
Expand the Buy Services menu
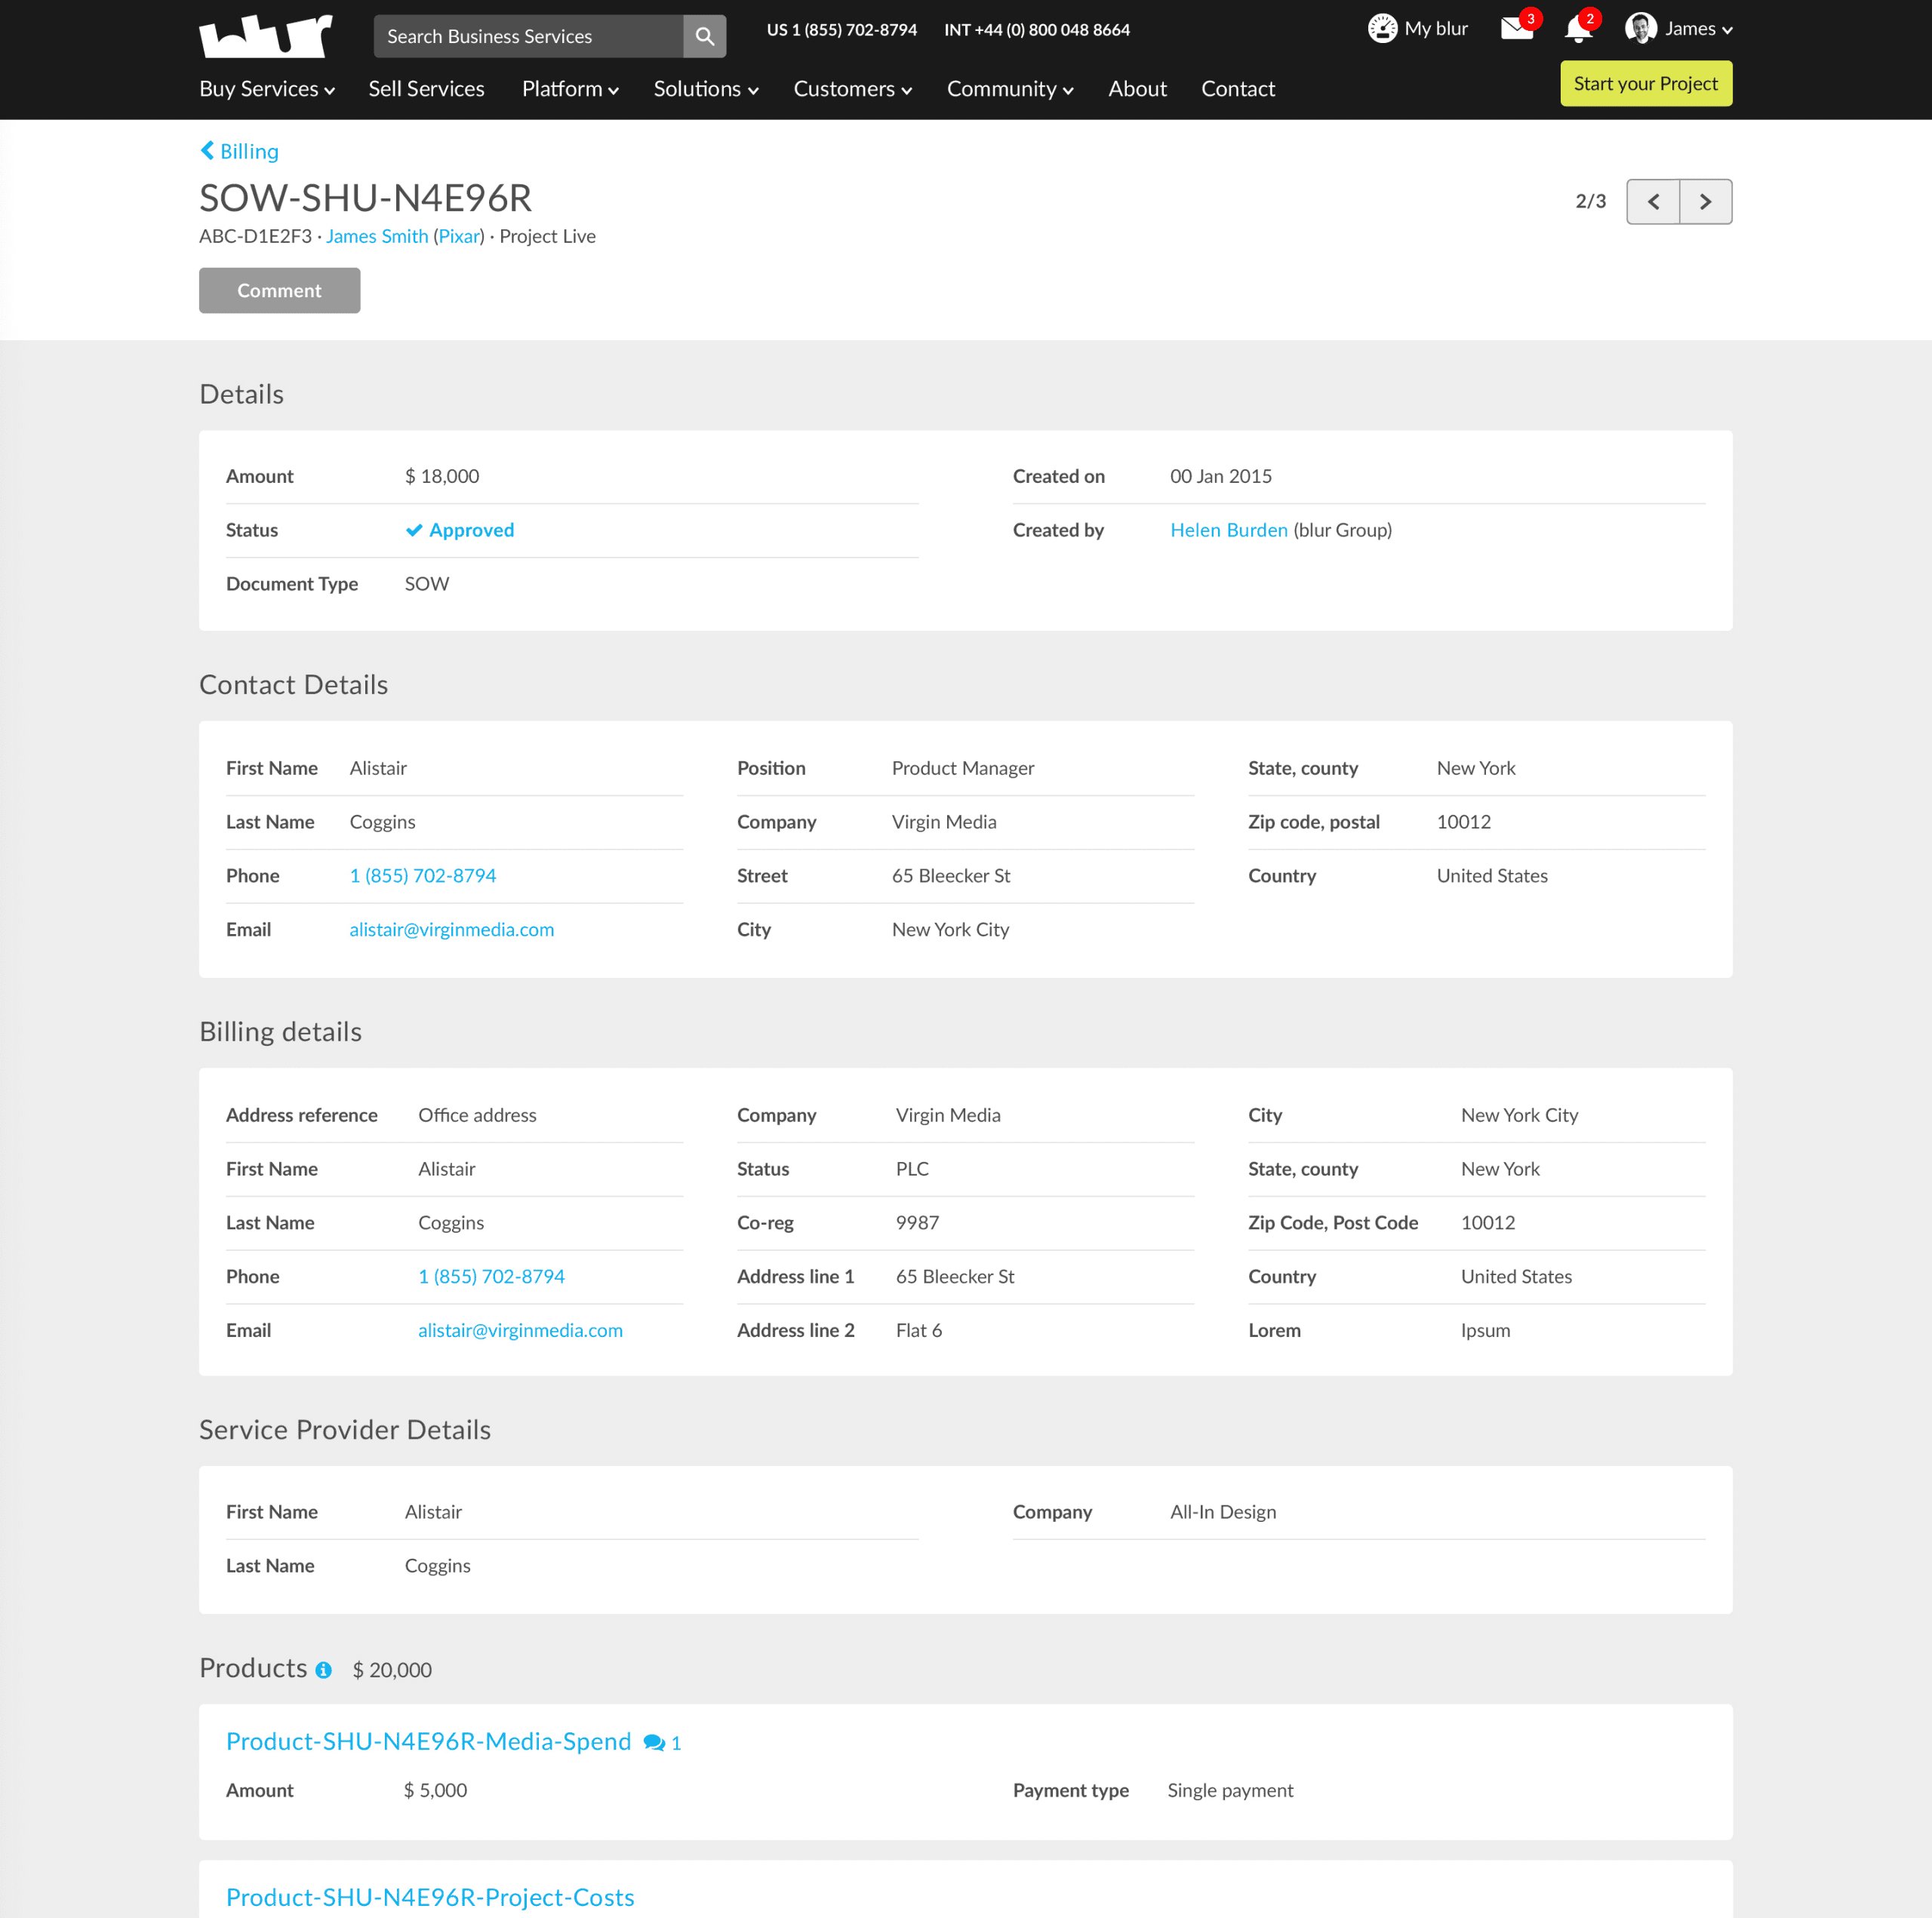266,89
